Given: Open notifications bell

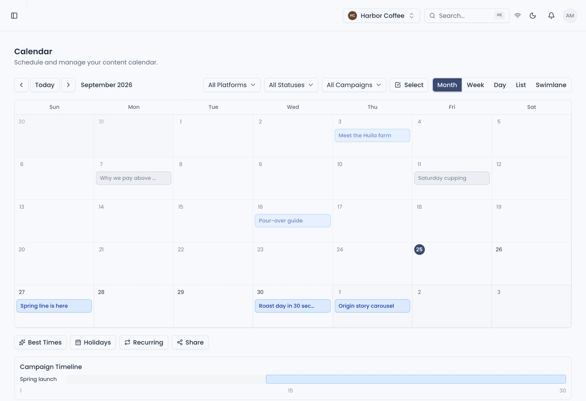Looking at the screenshot, I should tap(551, 15).
